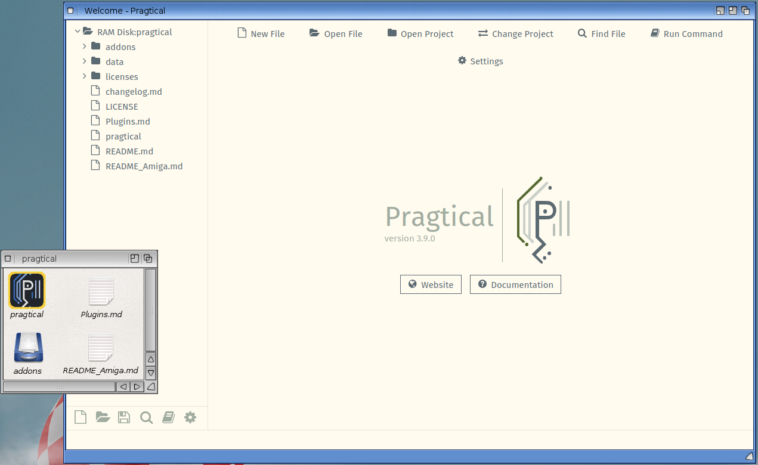Click the new document icon in bottom toolbar
The height and width of the screenshot is (465, 758).
pyautogui.click(x=81, y=417)
